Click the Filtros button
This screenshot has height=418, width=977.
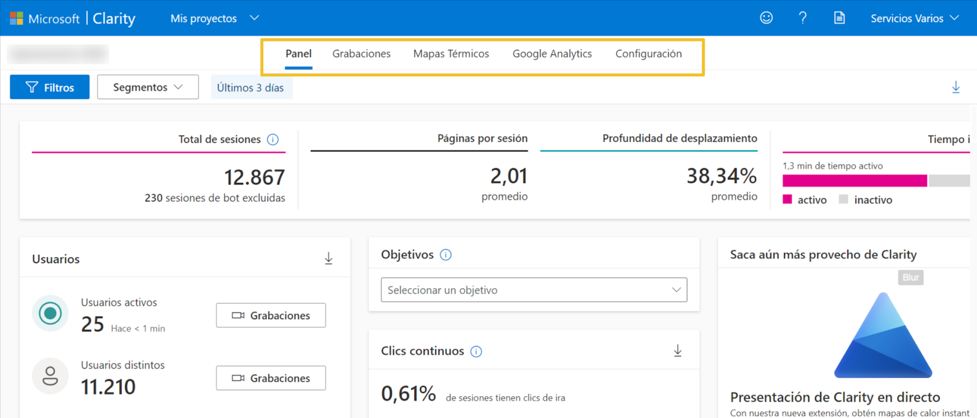tap(49, 87)
